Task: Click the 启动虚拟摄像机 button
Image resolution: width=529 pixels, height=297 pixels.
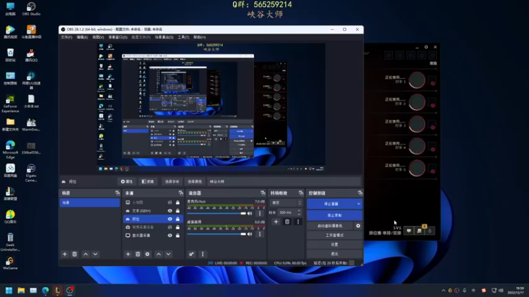Action: pos(330,226)
